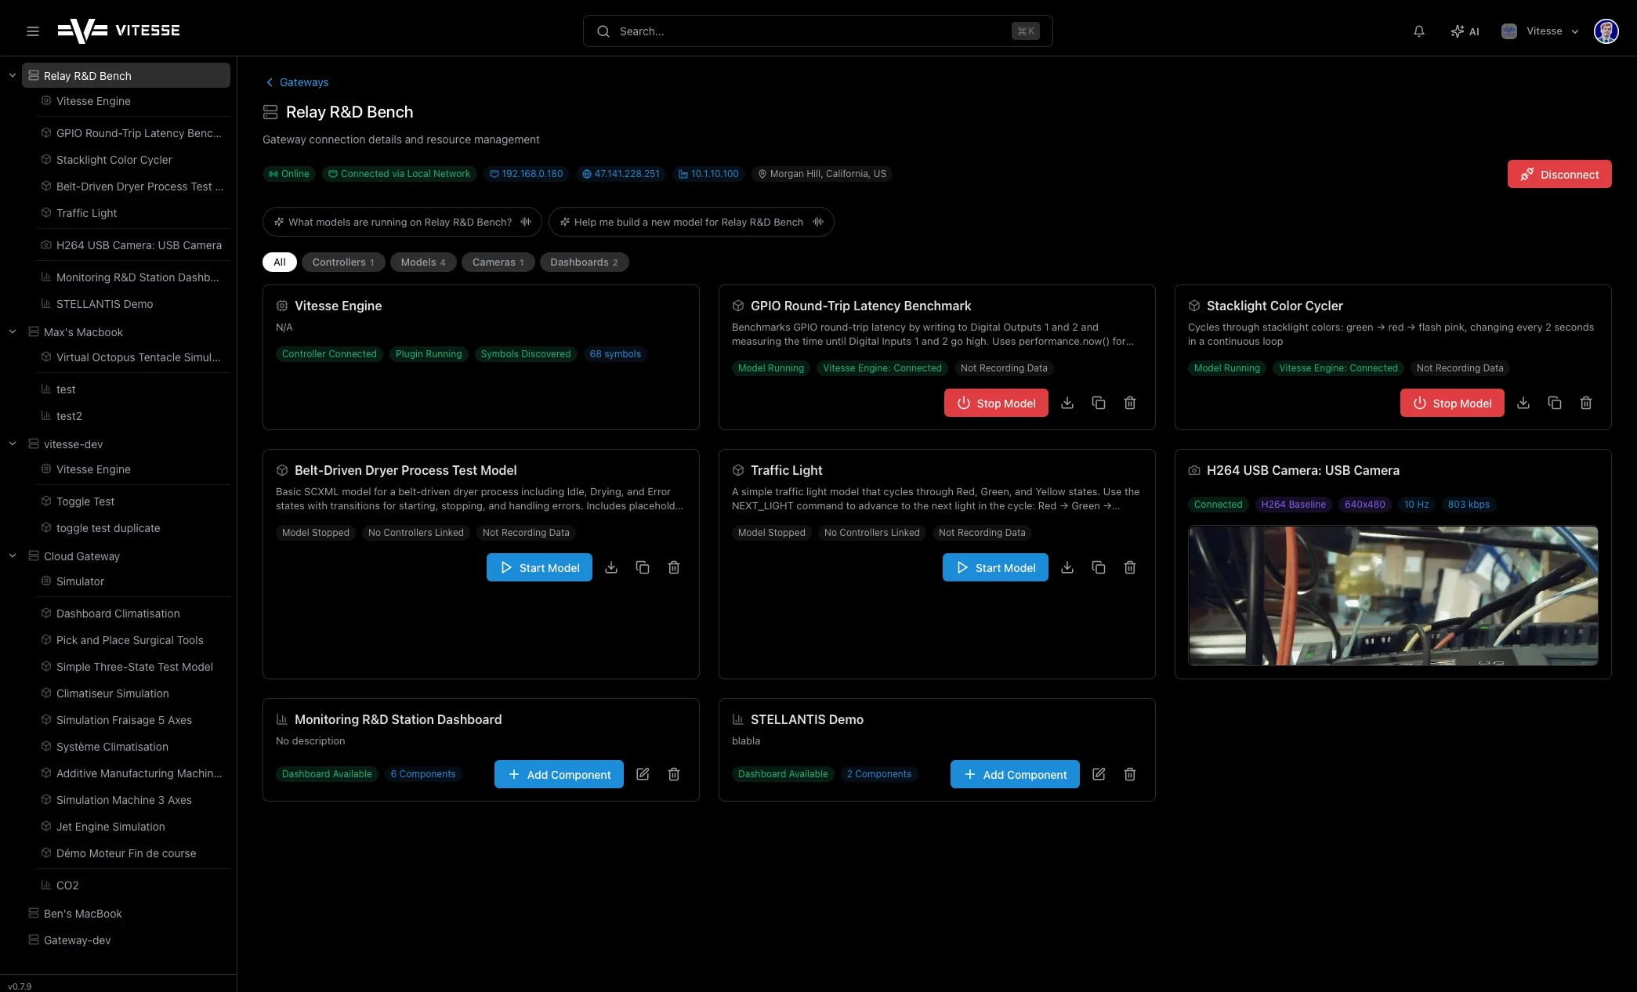Collapse the Max's Macbook tree node
The height and width of the screenshot is (992, 1637).
coord(13,332)
